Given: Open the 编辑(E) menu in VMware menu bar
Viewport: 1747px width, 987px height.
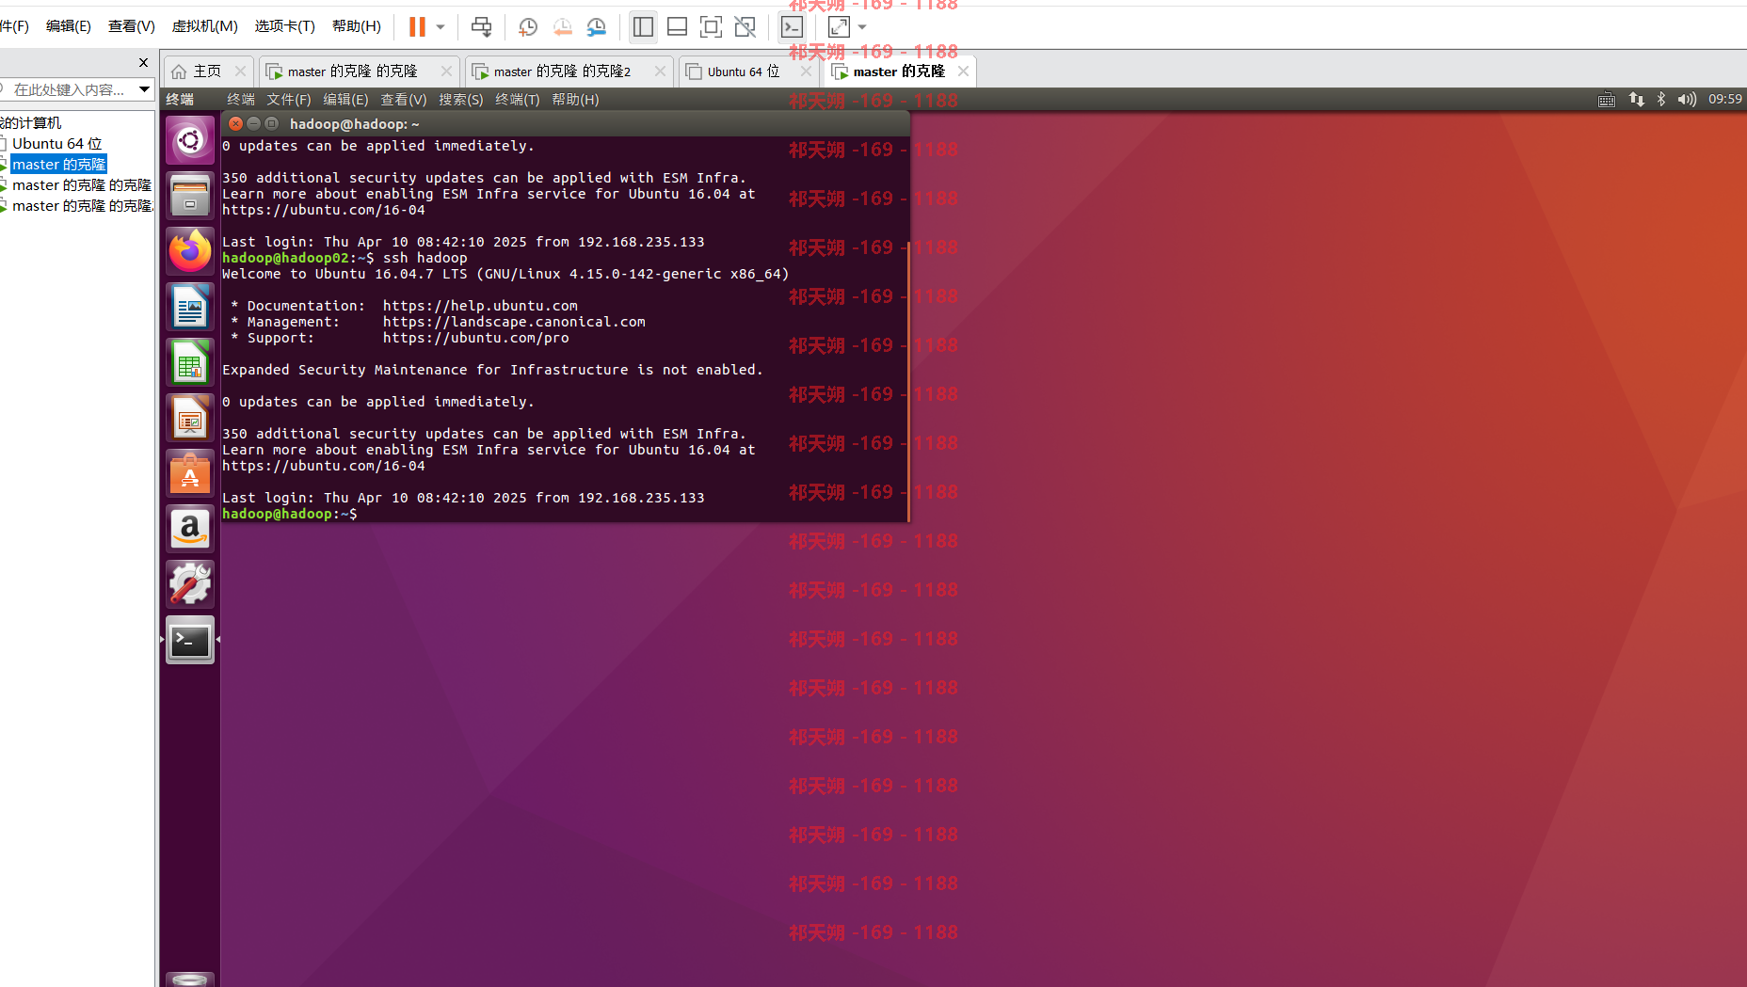Looking at the screenshot, I should click(x=69, y=25).
